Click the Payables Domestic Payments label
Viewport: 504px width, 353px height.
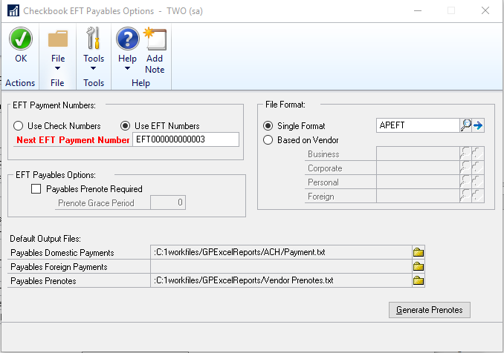62,253
